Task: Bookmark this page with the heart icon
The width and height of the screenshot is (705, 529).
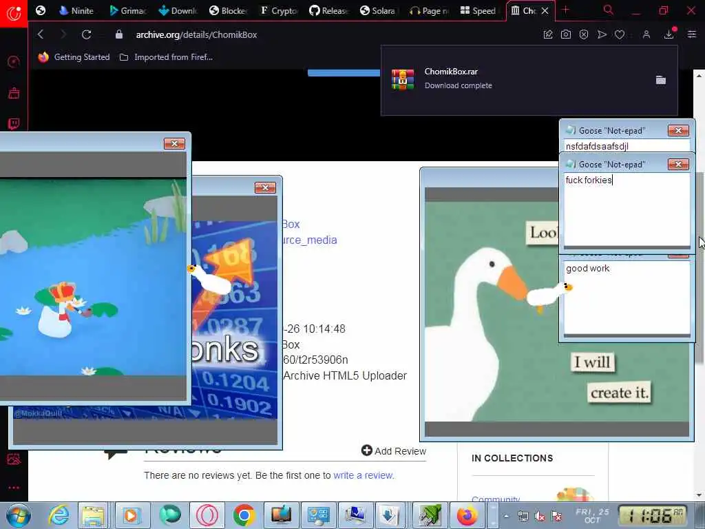Action: click(620, 34)
